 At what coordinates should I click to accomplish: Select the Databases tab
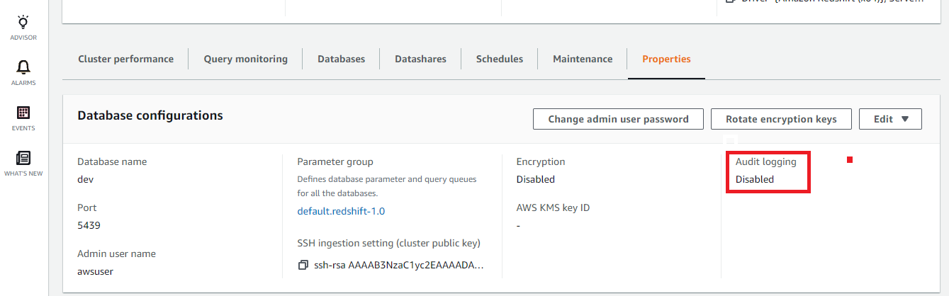click(x=341, y=59)
